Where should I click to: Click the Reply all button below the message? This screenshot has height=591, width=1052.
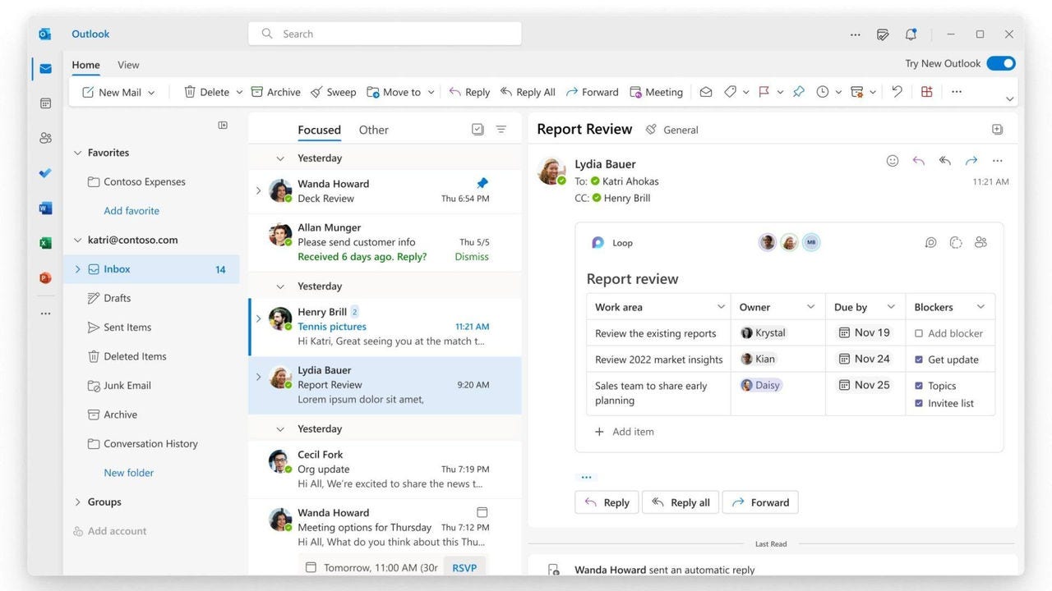point(681,502)
